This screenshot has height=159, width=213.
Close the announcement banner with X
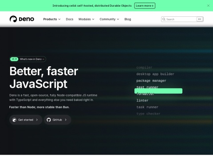[208, 6]
